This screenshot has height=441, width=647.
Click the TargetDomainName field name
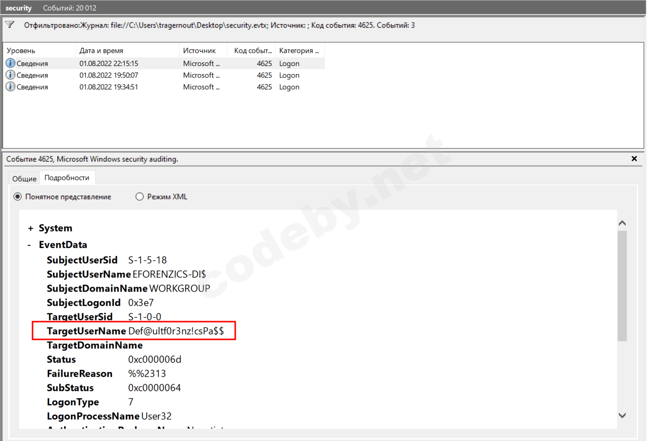[x=95, y=345]
